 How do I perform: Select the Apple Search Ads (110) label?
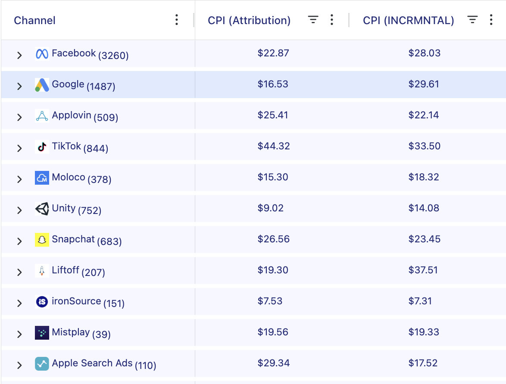104,364
